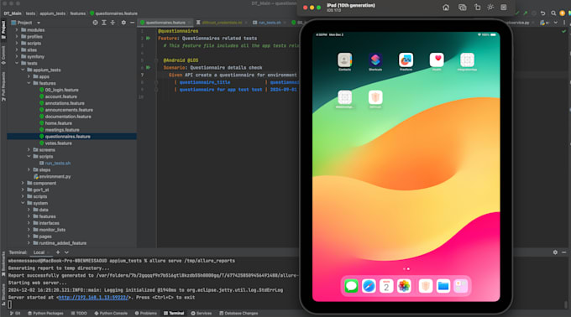Take a screenshot with the Simulator camera icon

[462, 8]
